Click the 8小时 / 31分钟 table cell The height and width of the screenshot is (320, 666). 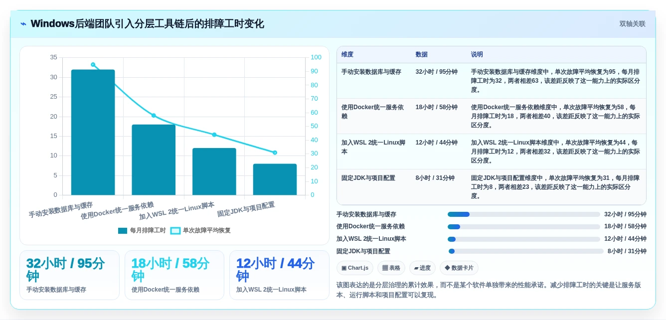click(439, 187)
